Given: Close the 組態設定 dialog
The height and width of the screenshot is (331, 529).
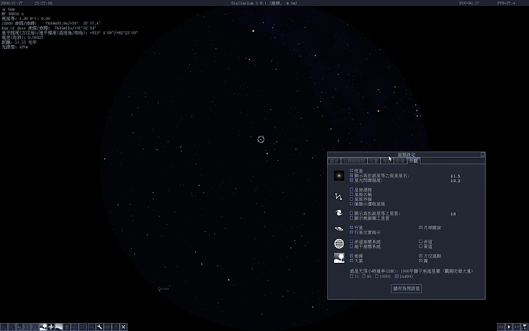Looking at the screenshot, I should tap(483, 154).
